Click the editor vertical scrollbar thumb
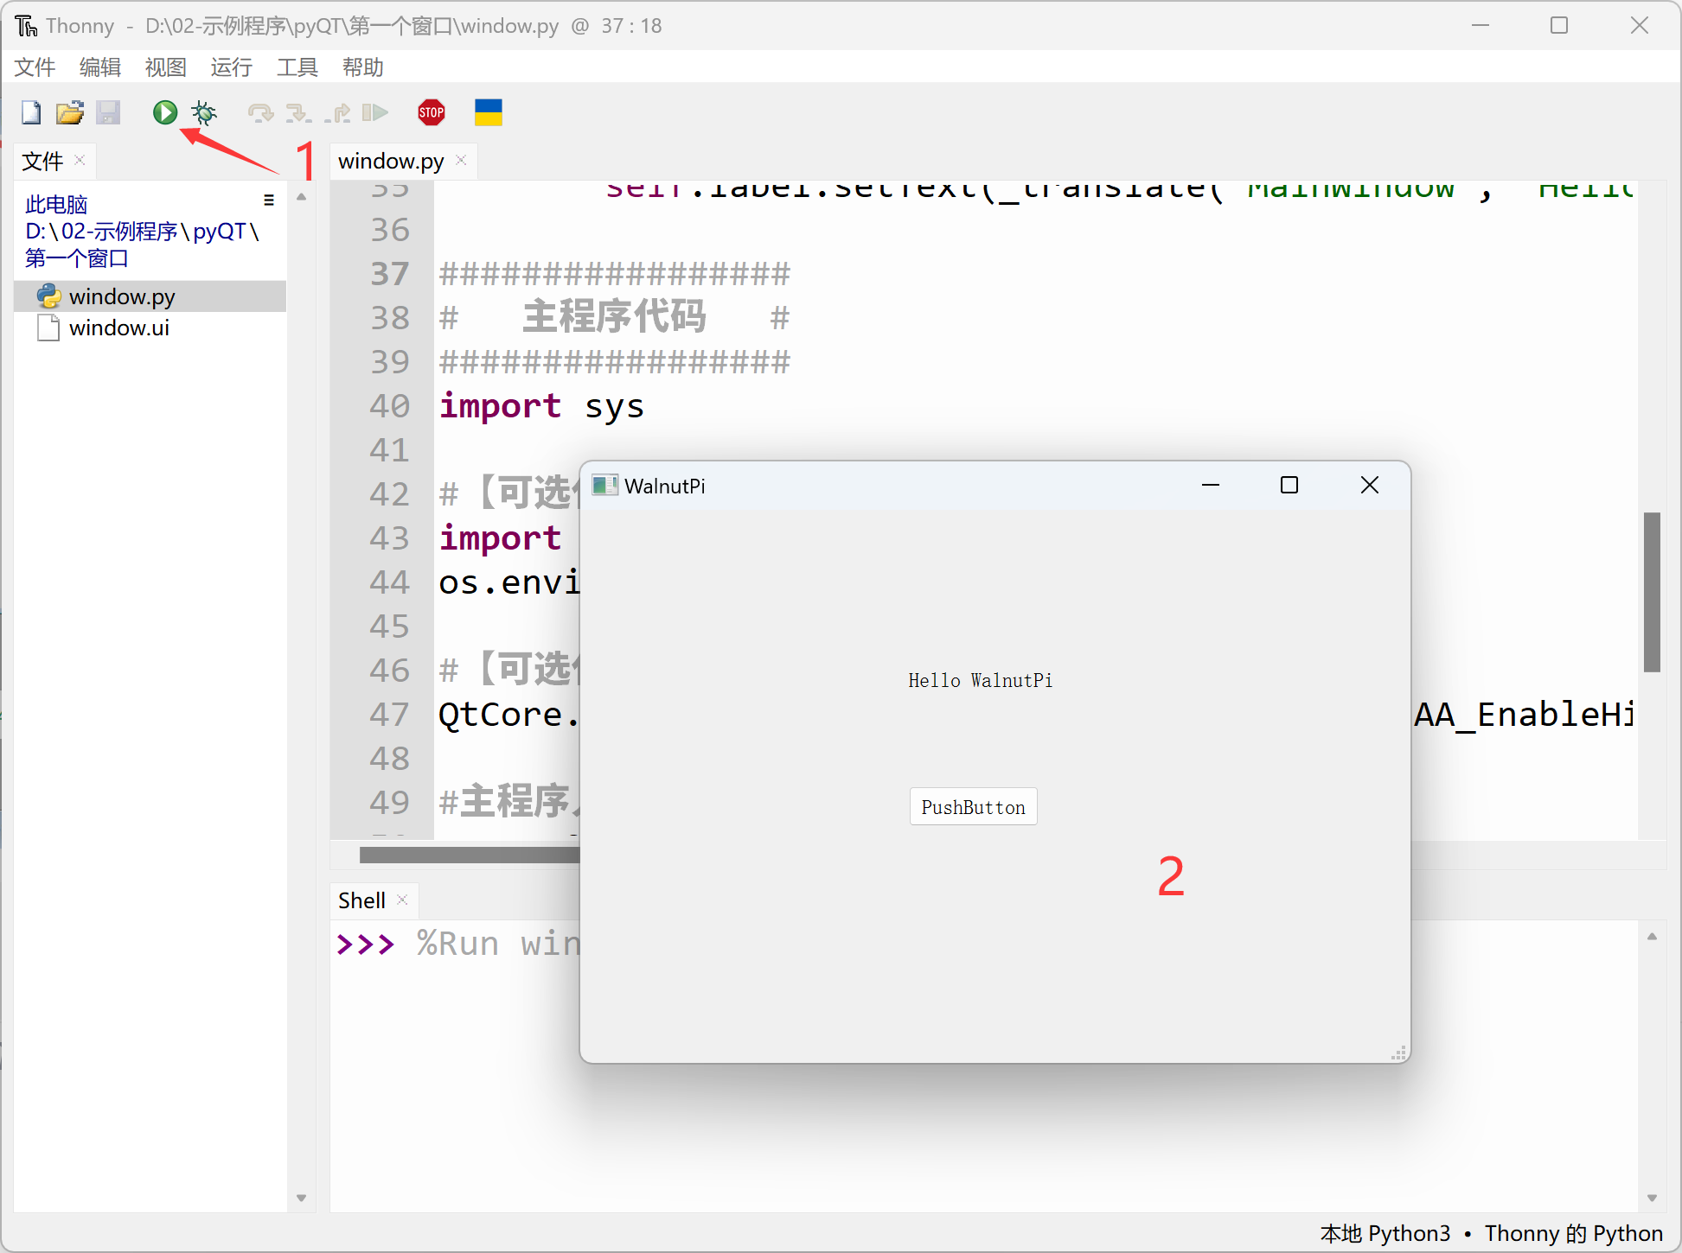Viewport: 1682px width, 1253px height. (1652, 592)
